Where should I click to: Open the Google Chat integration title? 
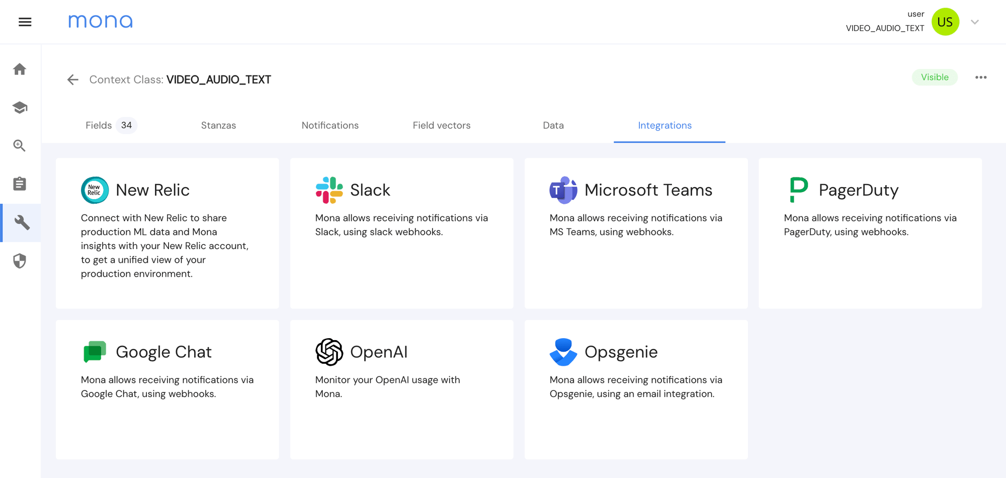tap(163, 352)
